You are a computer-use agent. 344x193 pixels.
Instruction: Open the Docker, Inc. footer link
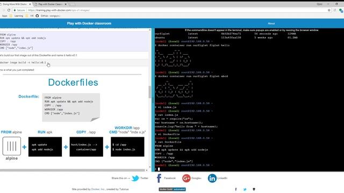(x=98, y=189)
